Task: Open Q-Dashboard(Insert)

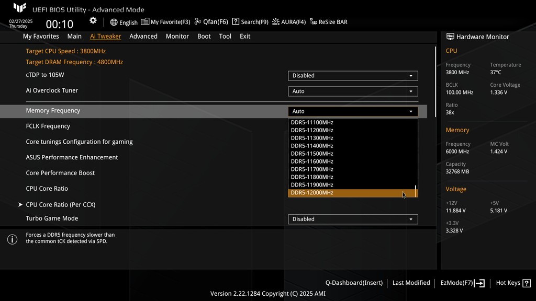Action: click(x=354, y=283)
